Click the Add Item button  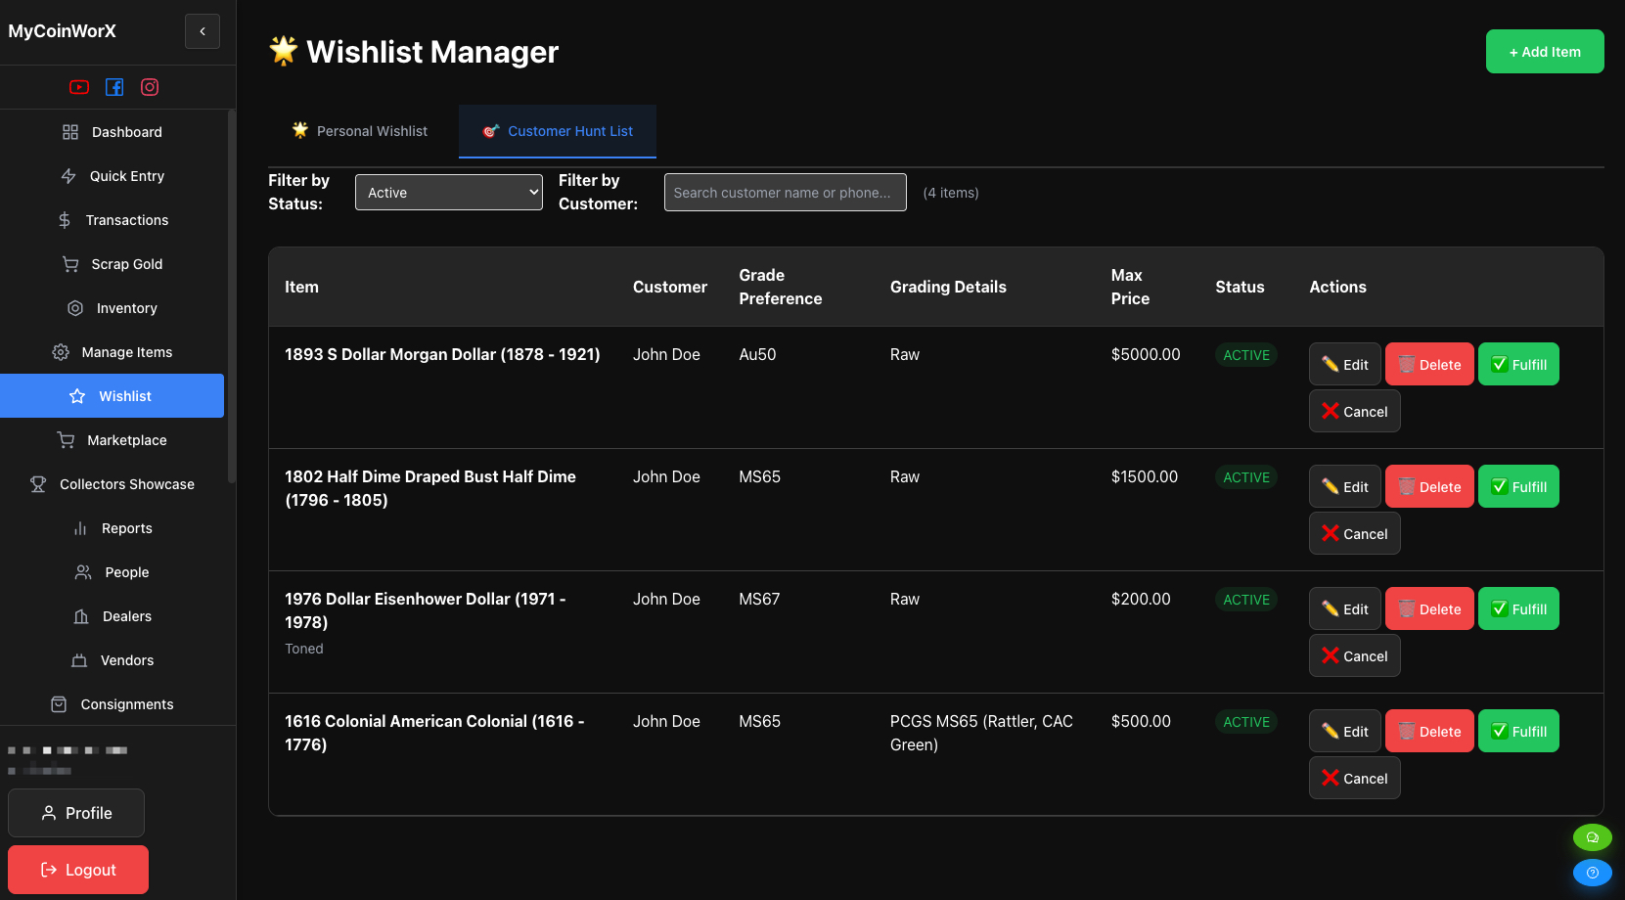click(1544, 51)
